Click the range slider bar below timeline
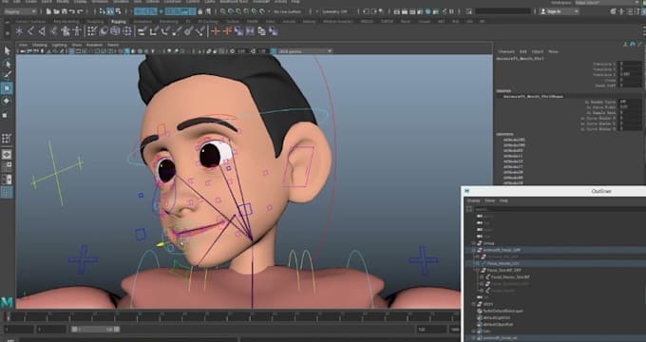The image size is (646, 342). pyautogui.click(x=95, y=330)
